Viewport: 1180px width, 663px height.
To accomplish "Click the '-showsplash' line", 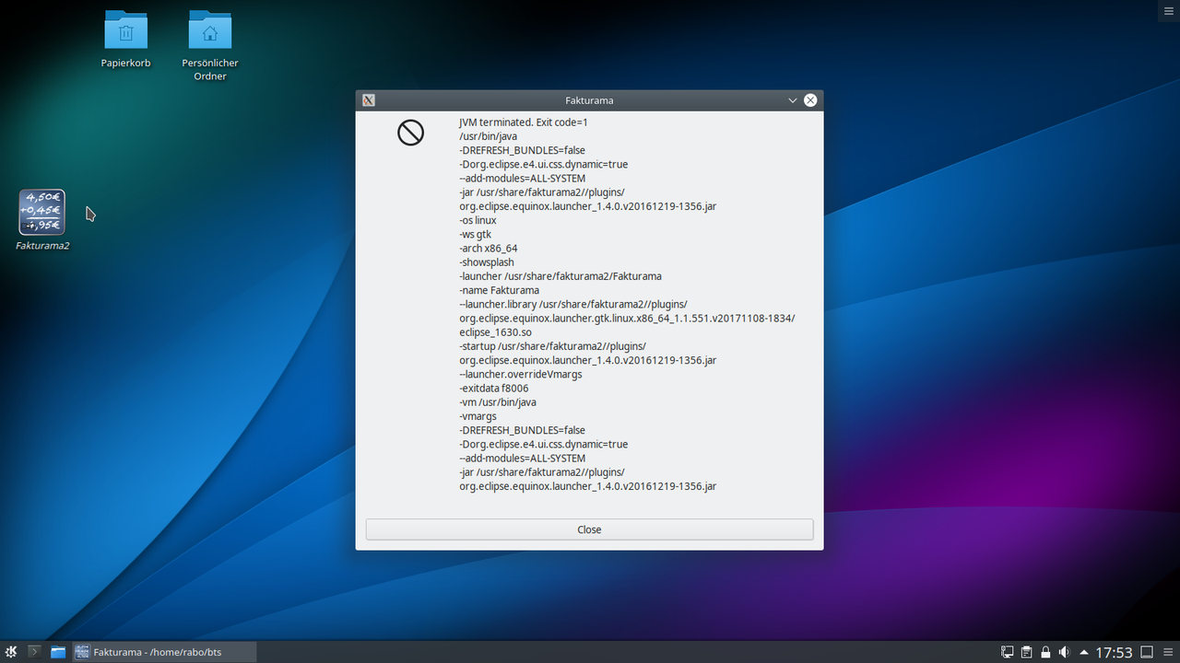I will pyautogui.click(x=487, y=262).
